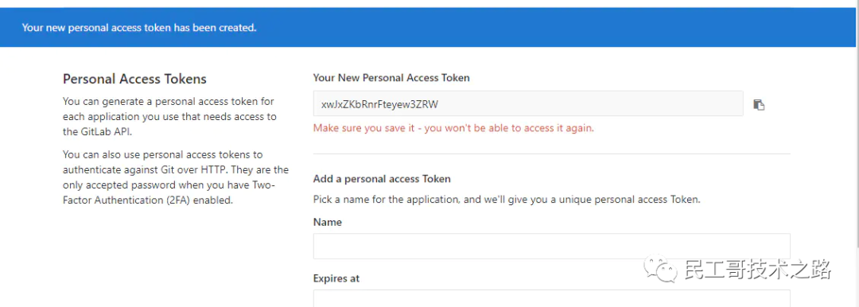Click the Pick a name for the application text
Viewport: 859px width, 307px height.
pos(507,200)
